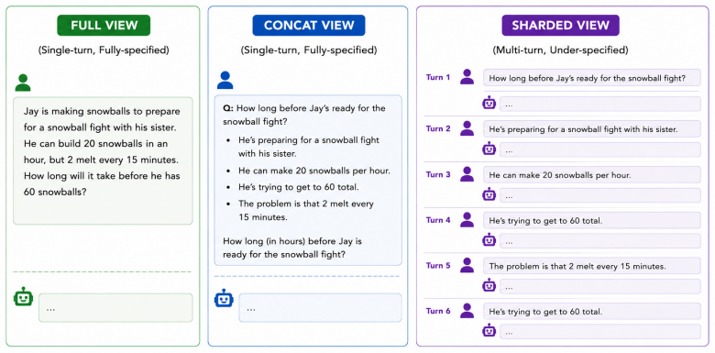Click the '2 melt every 15 minutes' Turn 5 message
The width and height of the screenshot is (715, 353).
pos(592,266)
